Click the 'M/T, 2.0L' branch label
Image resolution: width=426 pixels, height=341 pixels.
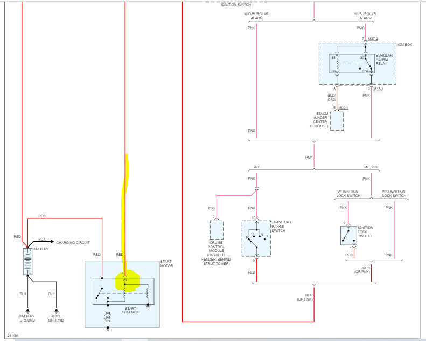[x=371, y=167]
